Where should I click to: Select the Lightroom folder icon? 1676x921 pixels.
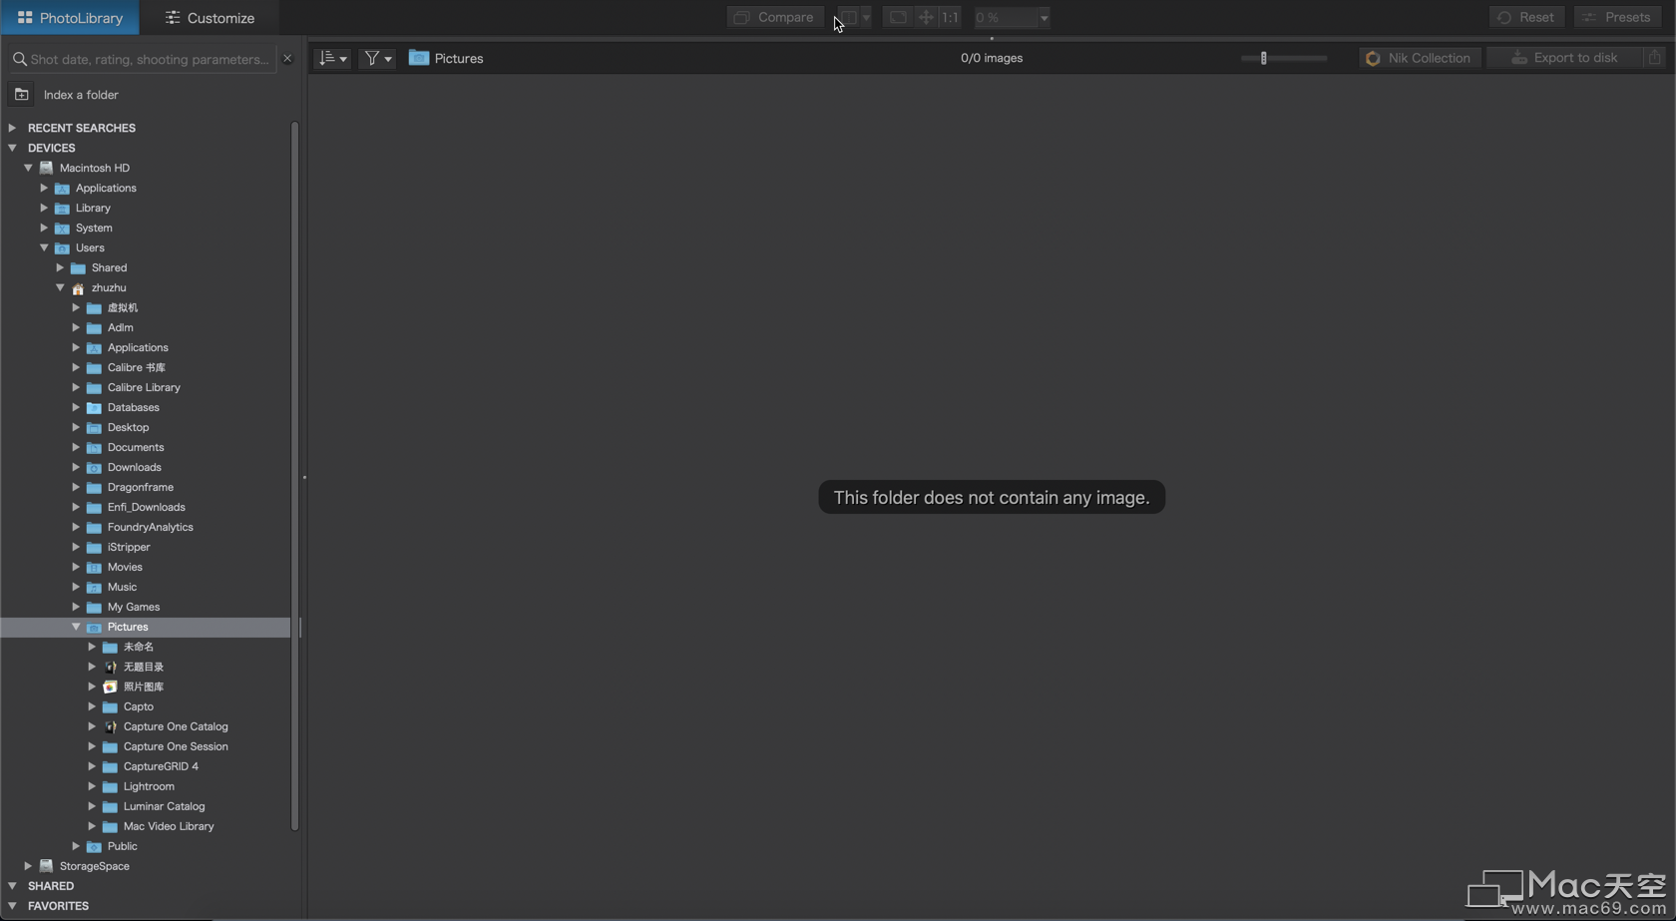(x=110, y=786)
